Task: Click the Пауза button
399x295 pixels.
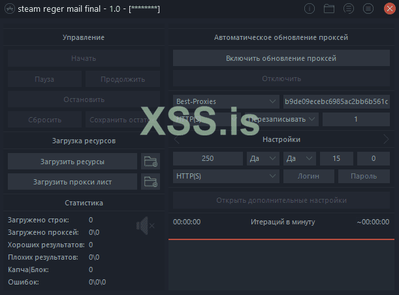Action: tap(44, 79)
